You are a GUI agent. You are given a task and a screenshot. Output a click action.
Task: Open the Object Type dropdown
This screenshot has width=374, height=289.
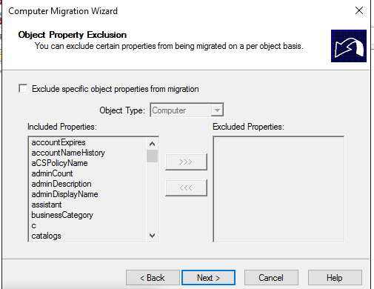187,110
